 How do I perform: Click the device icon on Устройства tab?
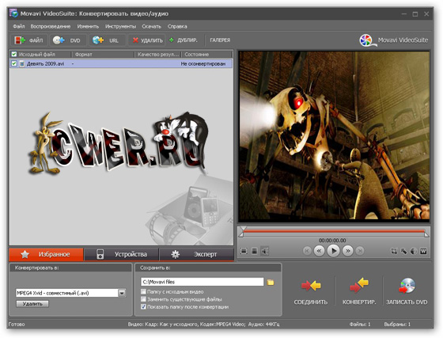[100, 254]
